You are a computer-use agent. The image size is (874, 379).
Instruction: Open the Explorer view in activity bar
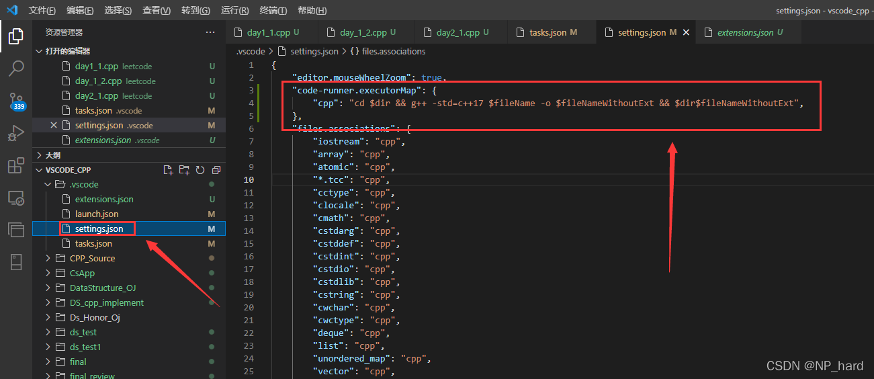click(x=16, y=36)
